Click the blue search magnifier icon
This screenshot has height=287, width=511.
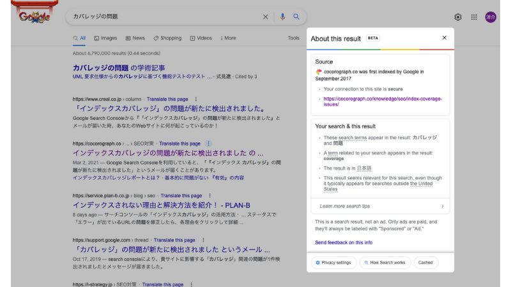tap(296, 17)
